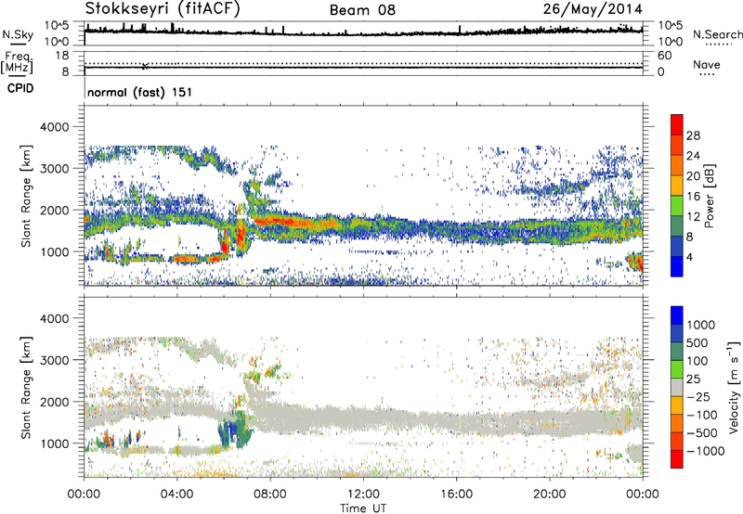
Task: Click the '16:00' time axis tick
Action: coord(456,495)
